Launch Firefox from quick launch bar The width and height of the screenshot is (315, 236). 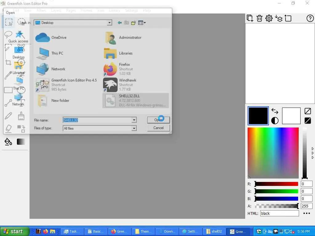pos(46,231)
